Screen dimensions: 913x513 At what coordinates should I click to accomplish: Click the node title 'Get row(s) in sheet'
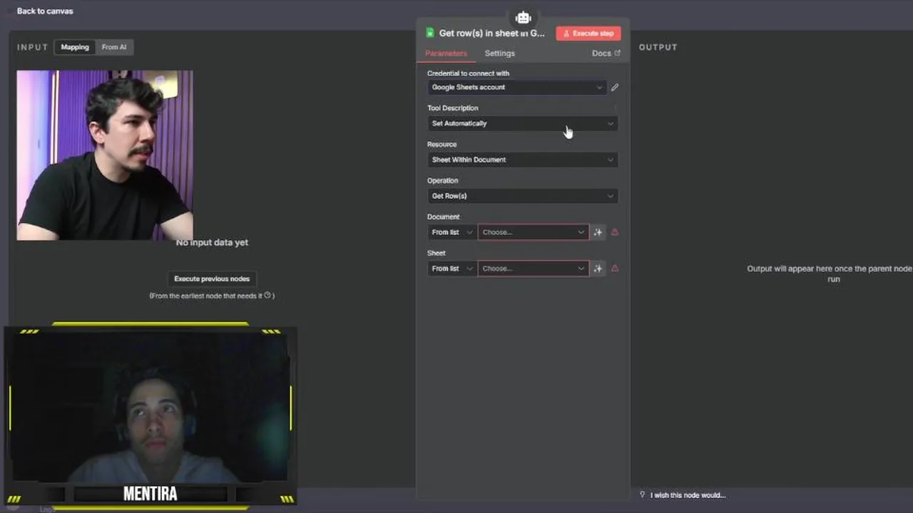click(491, 33)
